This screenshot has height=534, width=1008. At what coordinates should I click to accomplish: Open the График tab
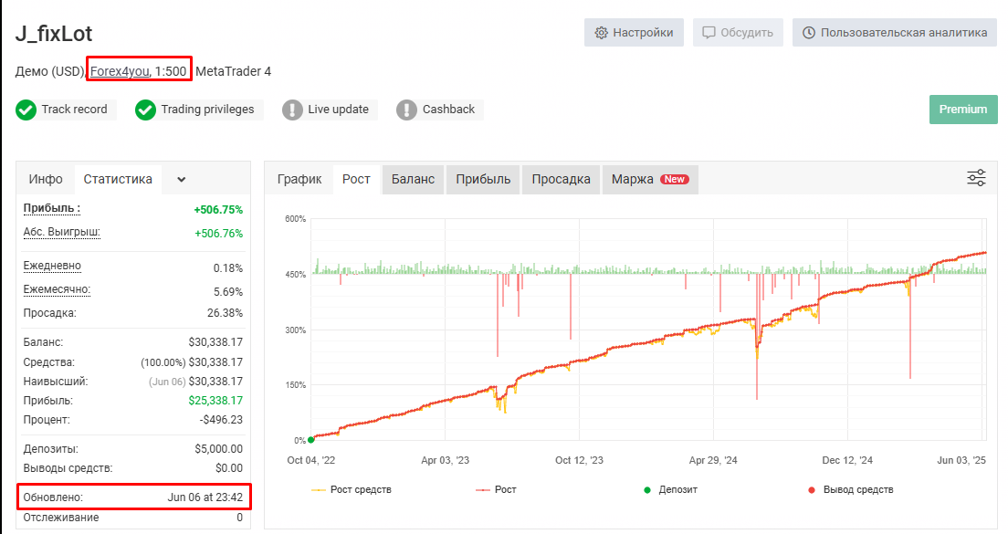[299, 179]
